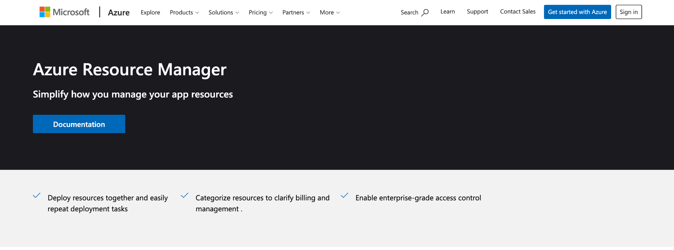This screenshot has height=250, width=674.
Task: Expand the More dropdown
Action: [x=330, y=12]
